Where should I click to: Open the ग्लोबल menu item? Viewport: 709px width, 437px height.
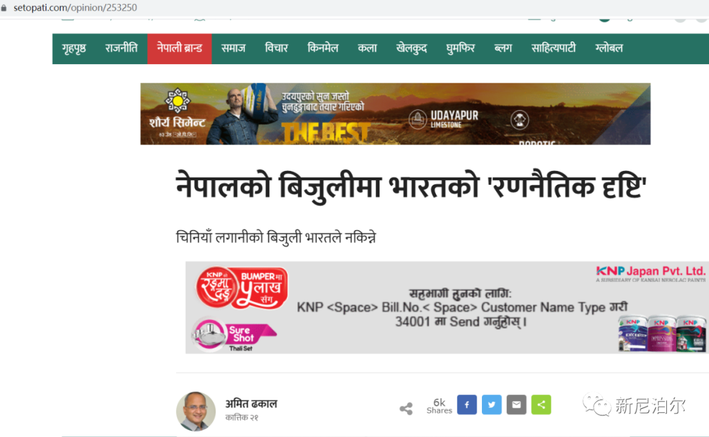point(609,48)
